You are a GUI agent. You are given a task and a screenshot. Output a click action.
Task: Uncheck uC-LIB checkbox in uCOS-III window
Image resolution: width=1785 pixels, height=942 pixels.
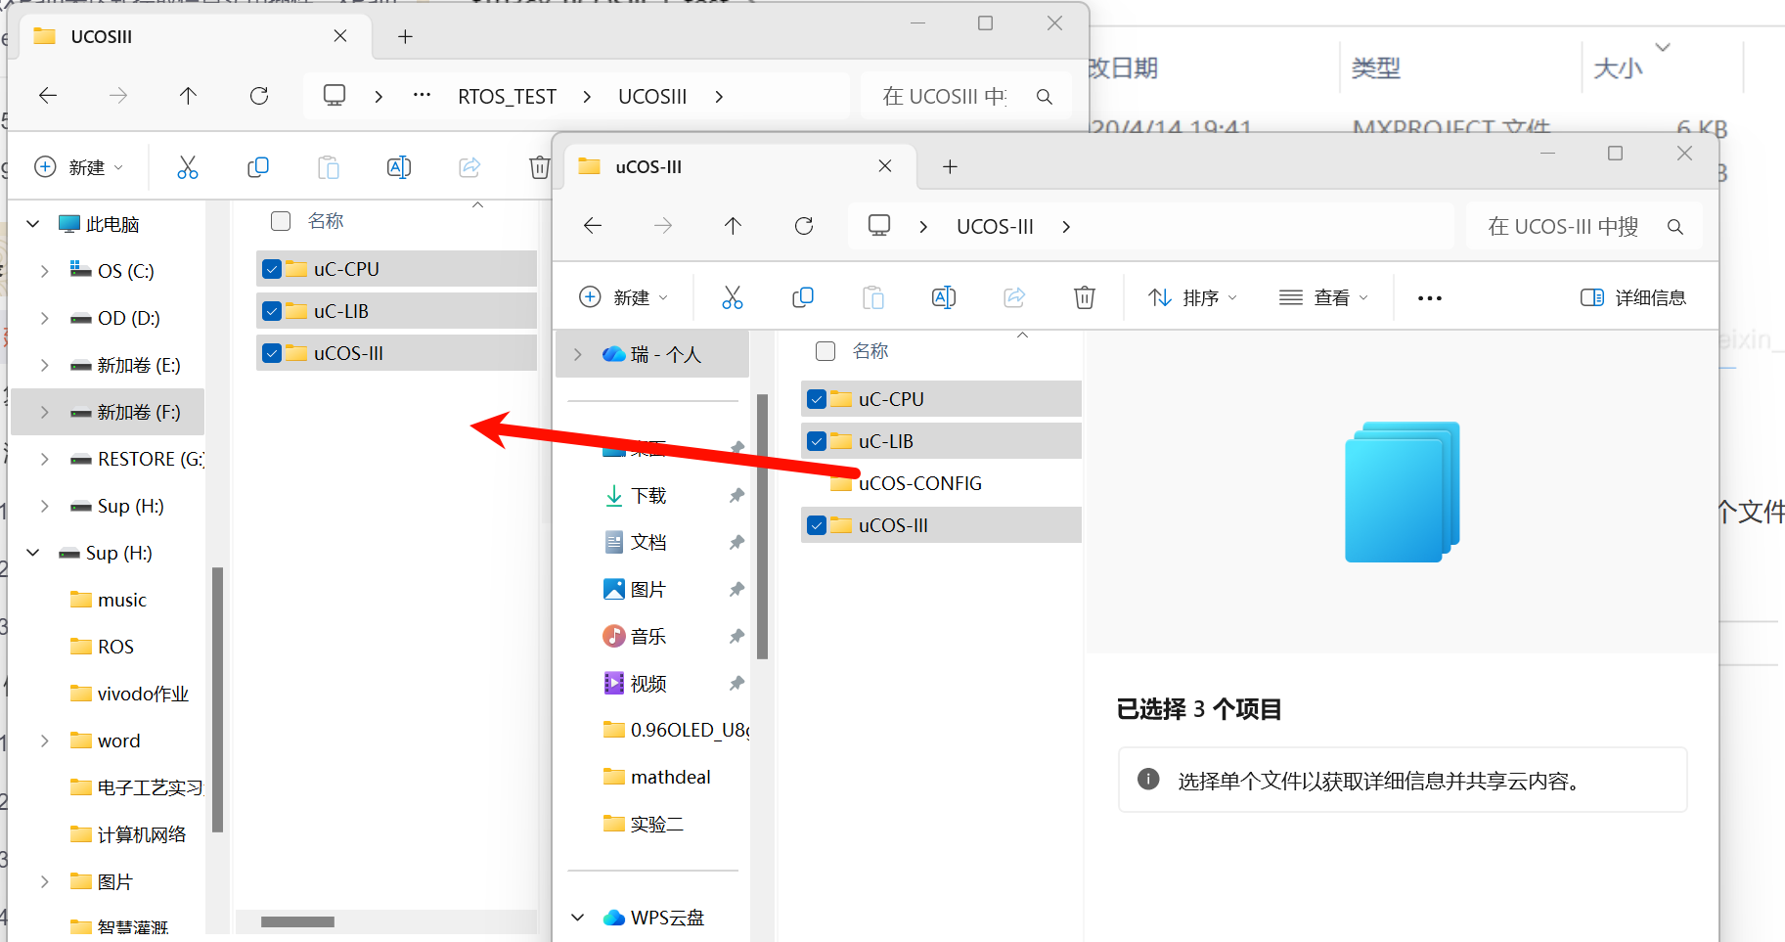point(817,441)
